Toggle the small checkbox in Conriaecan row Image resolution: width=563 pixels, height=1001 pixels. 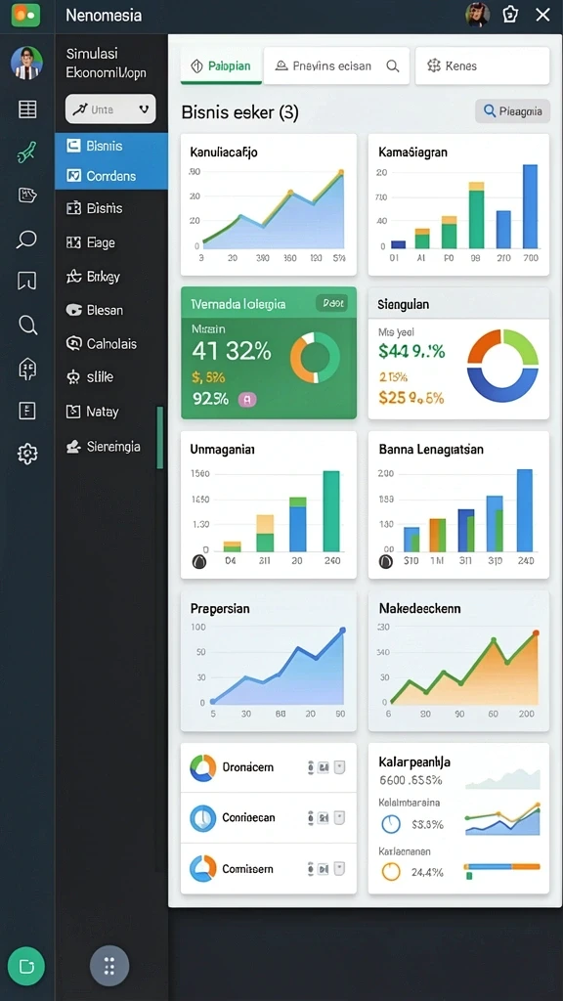coord(339,817)
